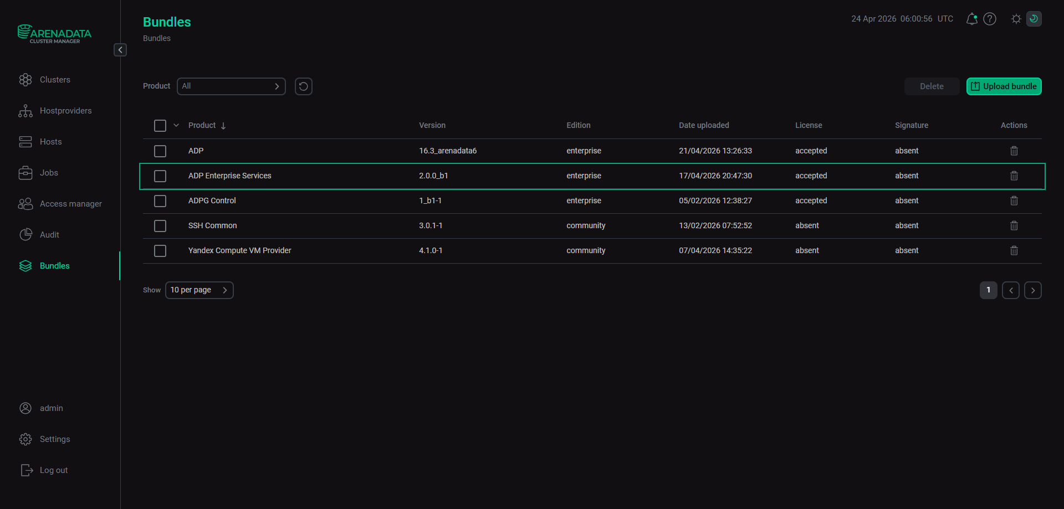1064x509 pixels.
Task: Expand select-all options chevron
Action: (176, 126)
